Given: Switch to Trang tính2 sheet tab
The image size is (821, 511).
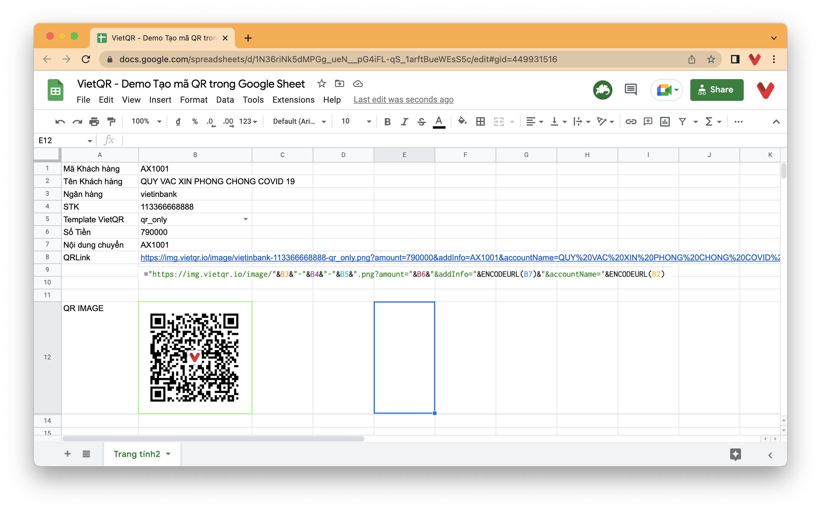Looking at the screenshot, I should click(137, 454).
